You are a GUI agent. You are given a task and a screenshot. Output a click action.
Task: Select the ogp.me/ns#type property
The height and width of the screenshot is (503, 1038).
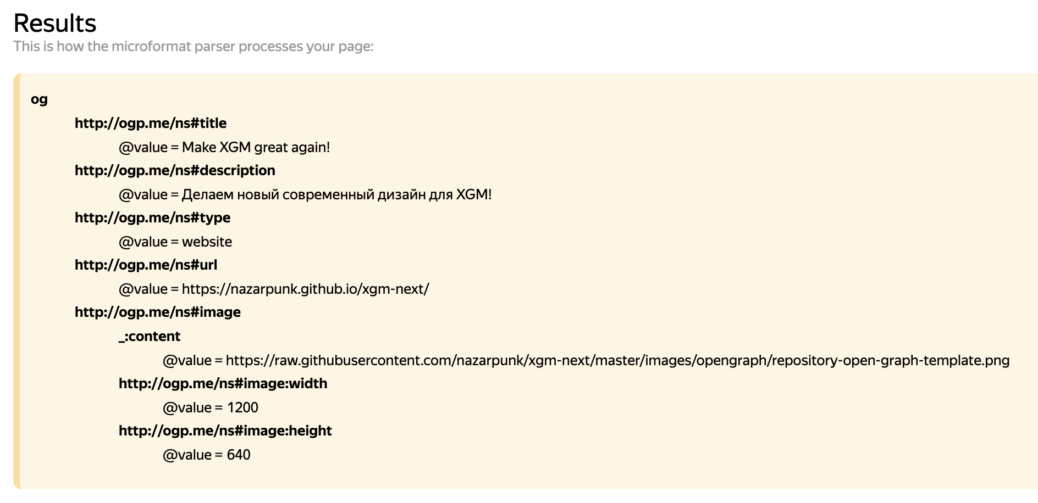[152, 217]
